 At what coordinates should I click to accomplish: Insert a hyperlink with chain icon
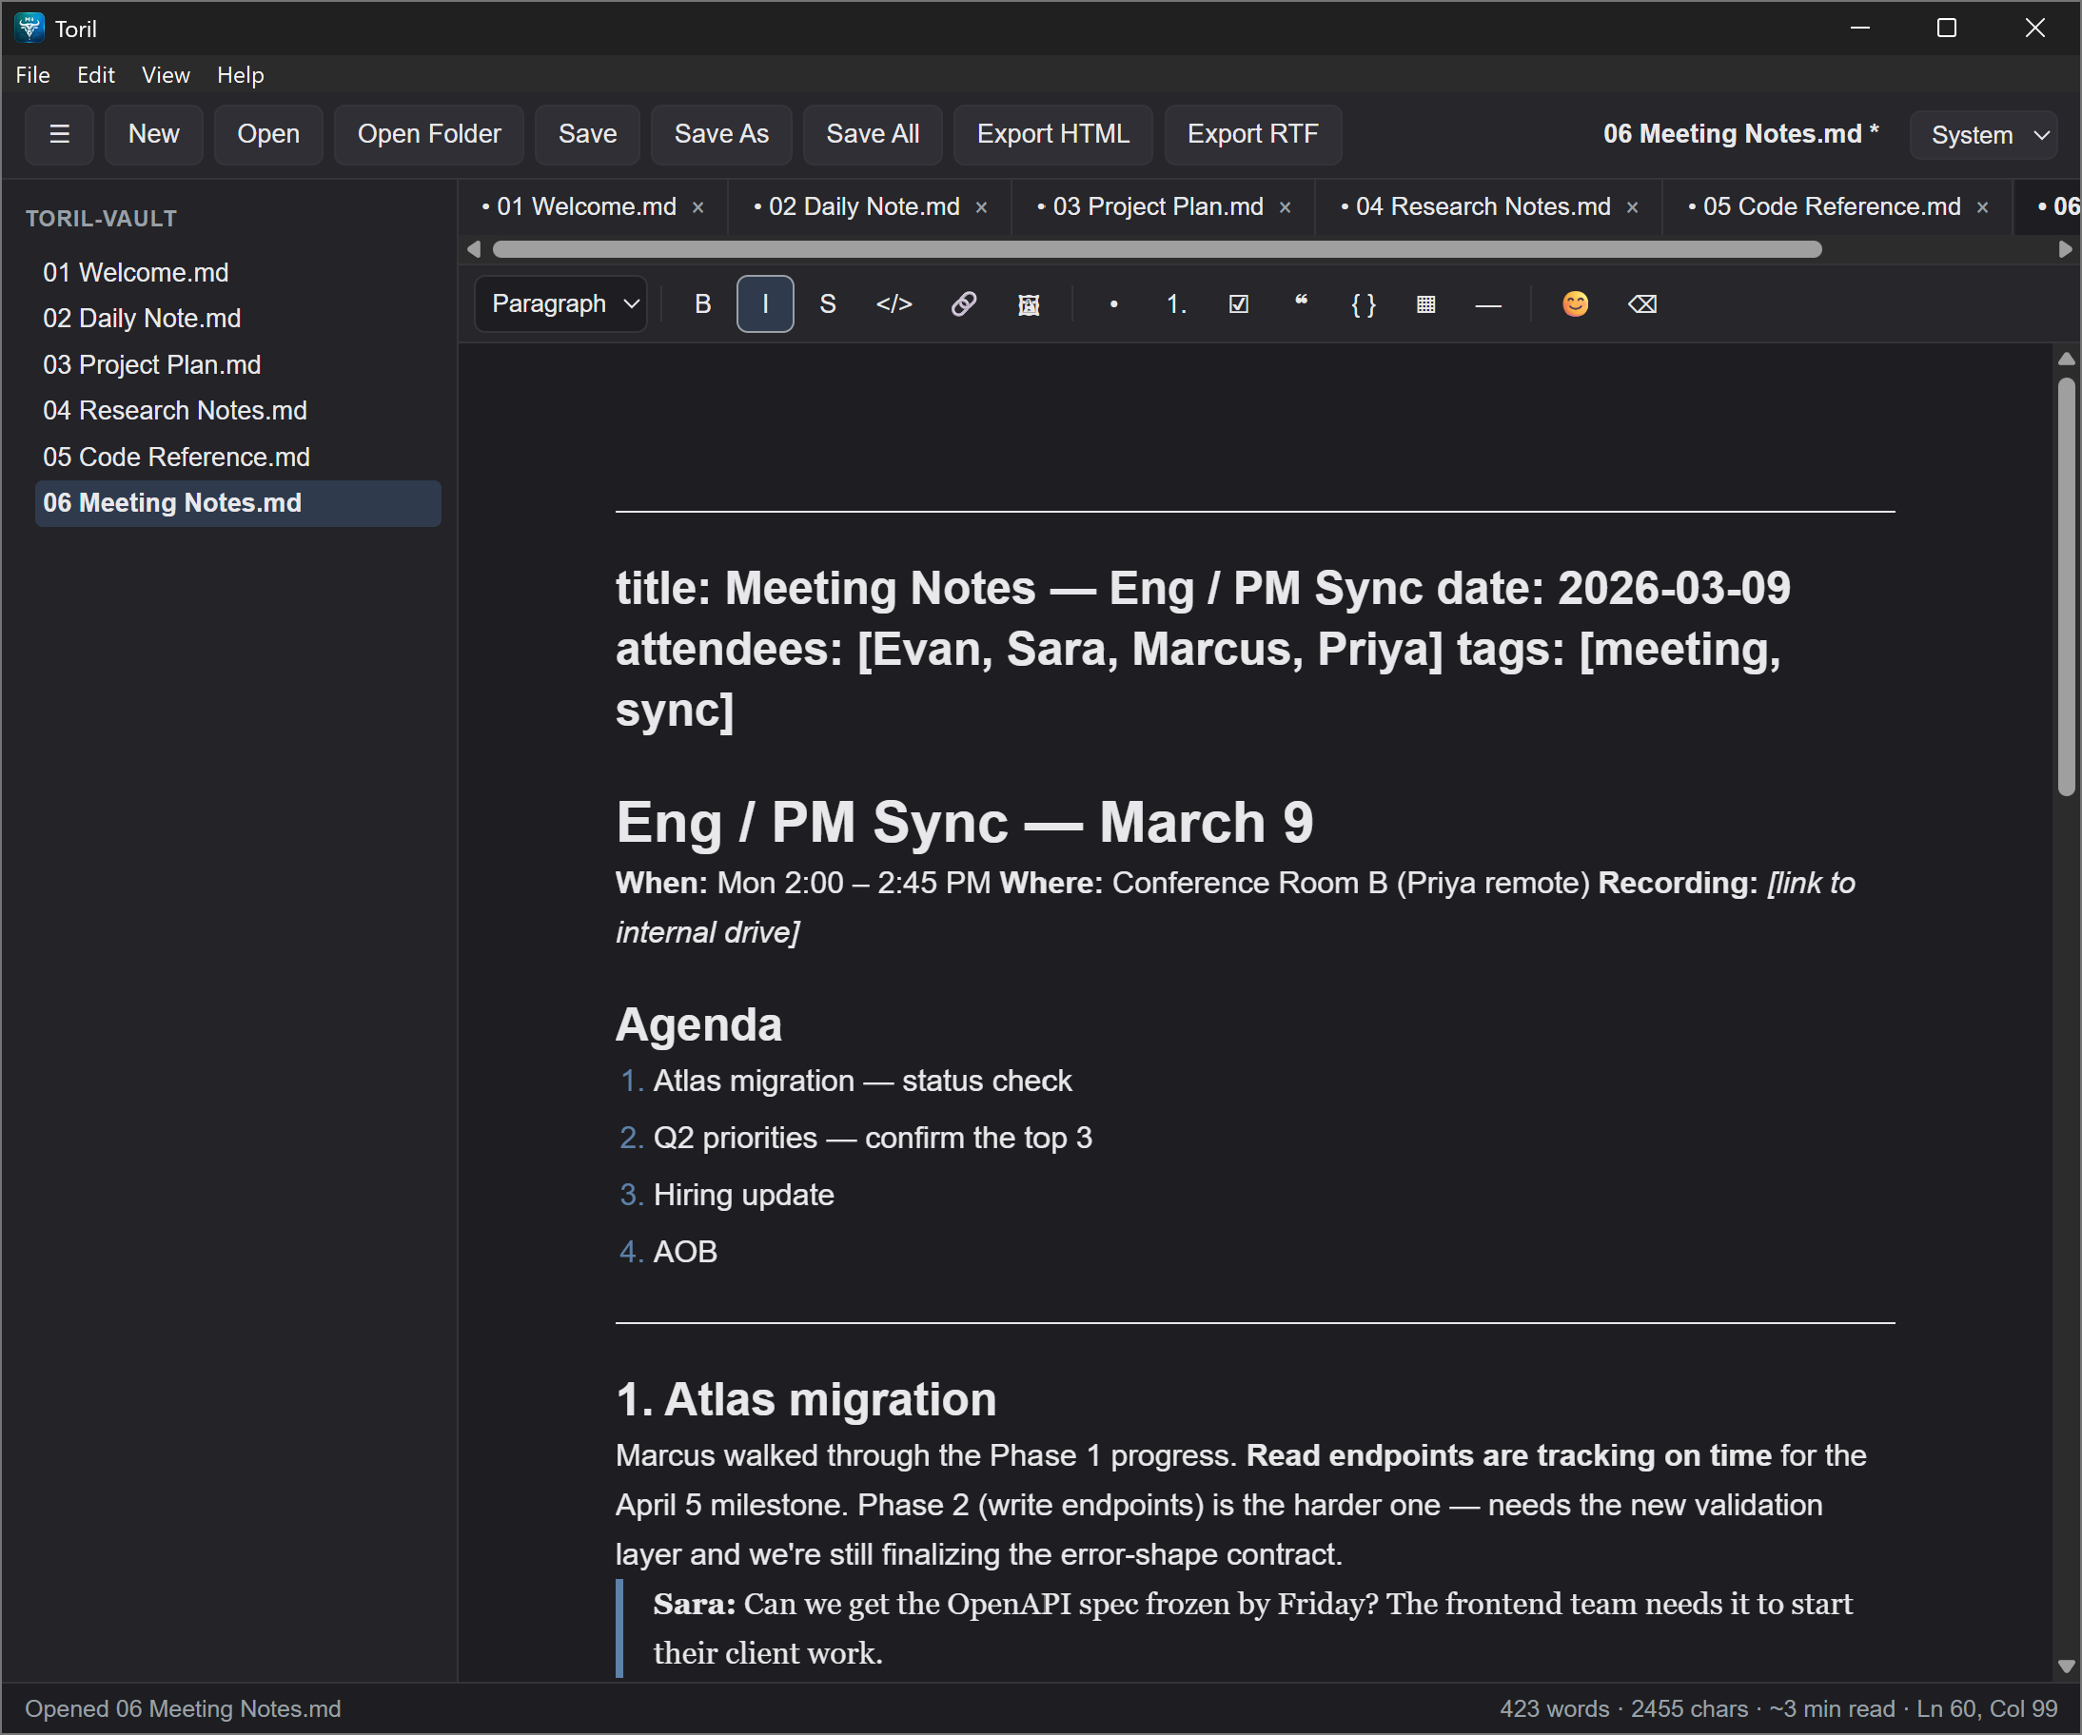point(964,304)
